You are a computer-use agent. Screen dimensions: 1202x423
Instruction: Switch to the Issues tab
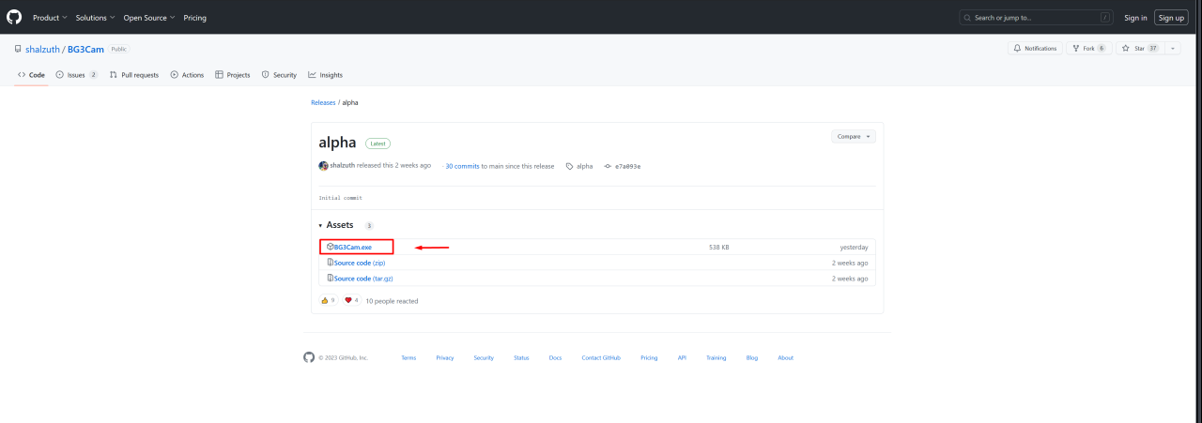pyautogui.click(x=76, y=75)
